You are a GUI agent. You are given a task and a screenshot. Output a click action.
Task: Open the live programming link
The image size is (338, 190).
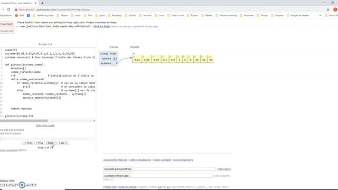click(x=183, y=160)
